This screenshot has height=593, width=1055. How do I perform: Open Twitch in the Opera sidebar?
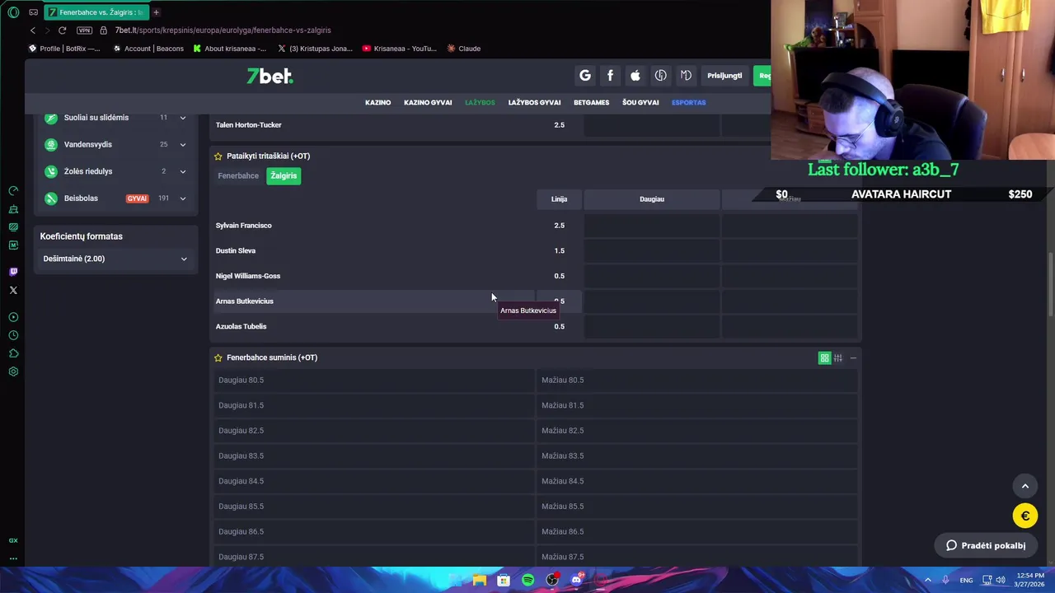13,271
